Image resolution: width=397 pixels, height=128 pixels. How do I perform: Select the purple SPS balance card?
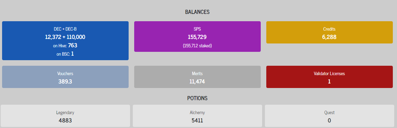point(197,37)
